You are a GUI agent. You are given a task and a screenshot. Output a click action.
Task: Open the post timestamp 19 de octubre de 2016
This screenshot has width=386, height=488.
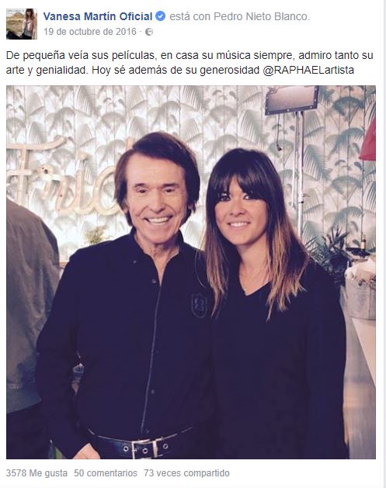90,32
